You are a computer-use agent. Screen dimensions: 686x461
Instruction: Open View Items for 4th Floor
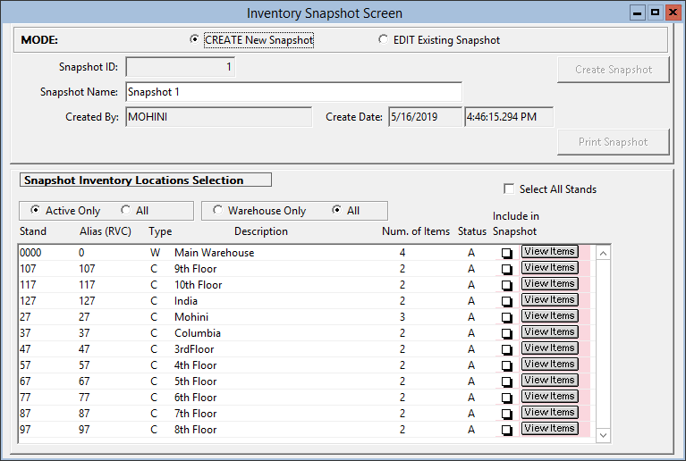pyautogui.click(x=549, y=364)
